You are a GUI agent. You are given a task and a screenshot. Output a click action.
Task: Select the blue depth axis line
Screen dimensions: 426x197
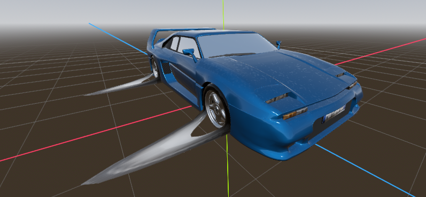click(x=364, y=170)
